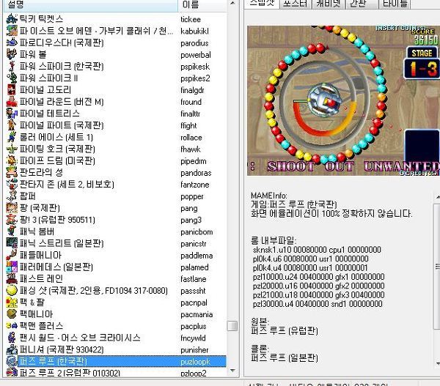Viewport: 440px width, 386px height.
Task: Click the 패닉 스트리트 (일본판) icon
Action: [12, 242]
